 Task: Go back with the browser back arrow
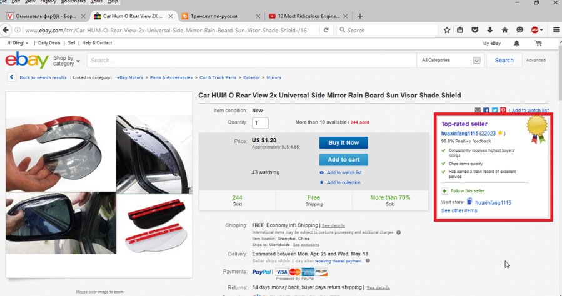pos(6,31)
